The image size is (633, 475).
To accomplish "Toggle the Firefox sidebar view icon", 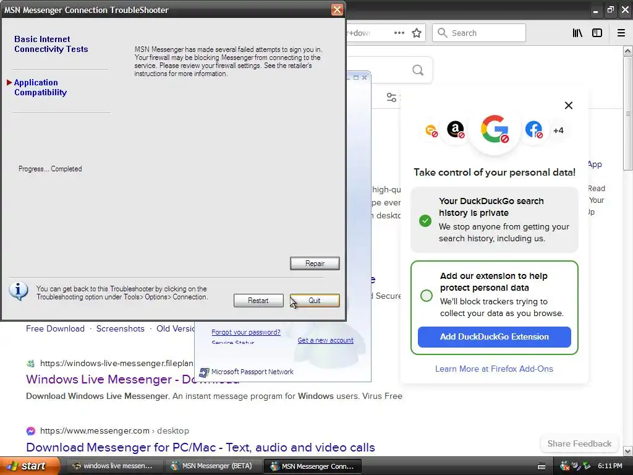I will point(597,33).
